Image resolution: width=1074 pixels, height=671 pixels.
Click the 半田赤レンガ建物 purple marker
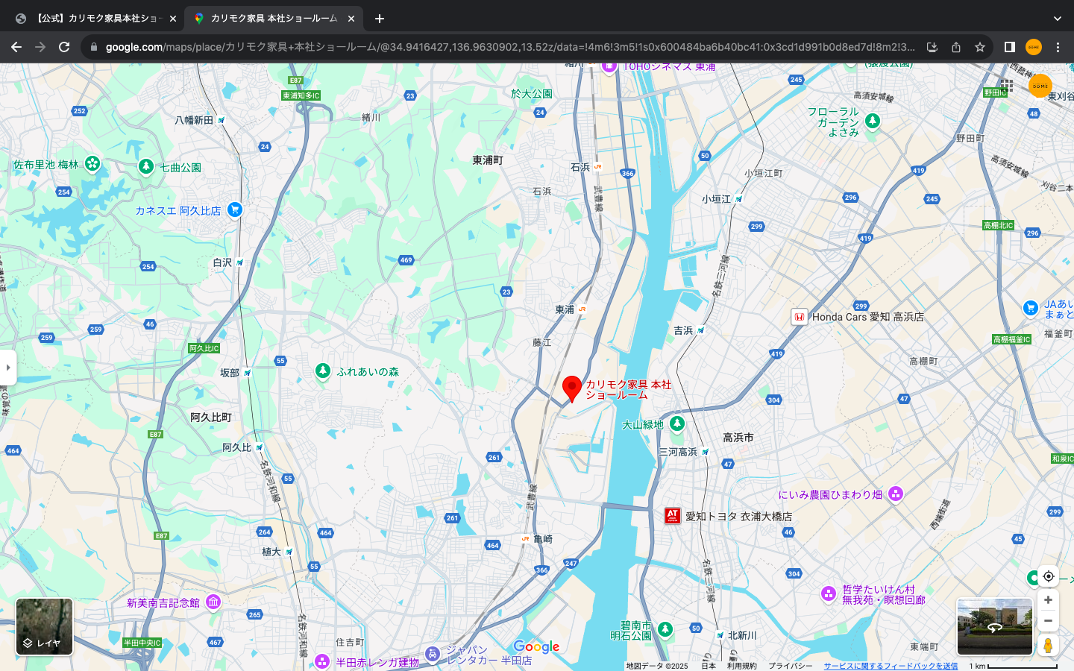[x=322, y=661]
